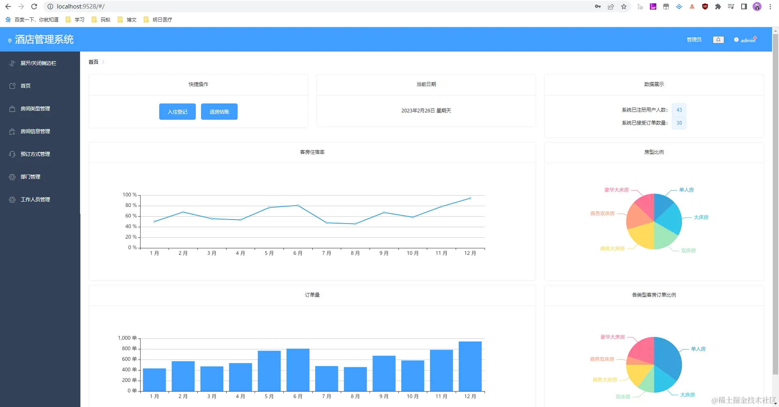This screenshot has height=407, width=779.
Task: Click the blue double-chevron extension icon
Action: click(x=679, y=6)
